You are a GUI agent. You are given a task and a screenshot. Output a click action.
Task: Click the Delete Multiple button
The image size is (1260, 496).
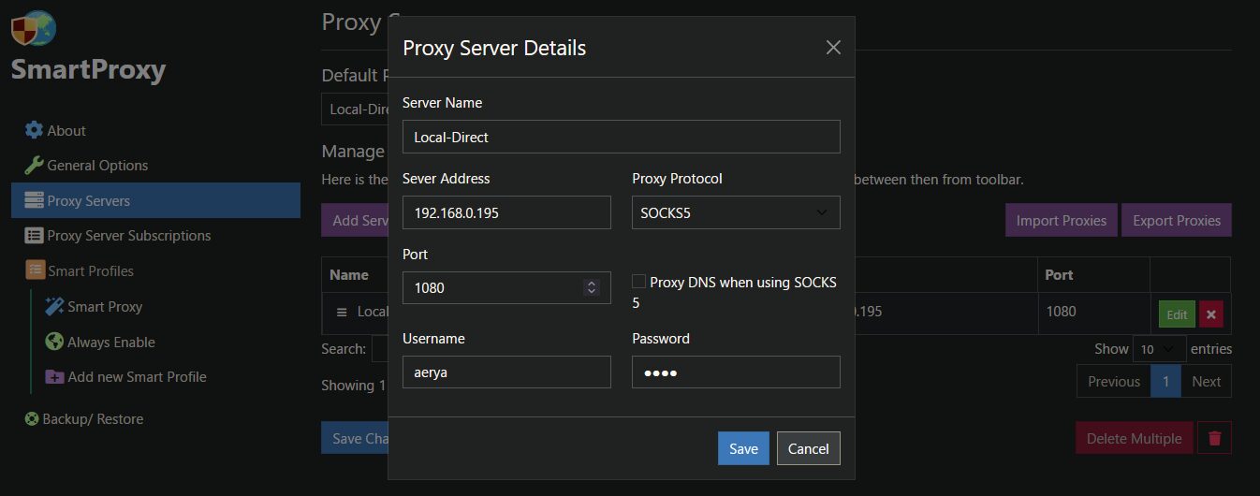tap(1135, 438)
